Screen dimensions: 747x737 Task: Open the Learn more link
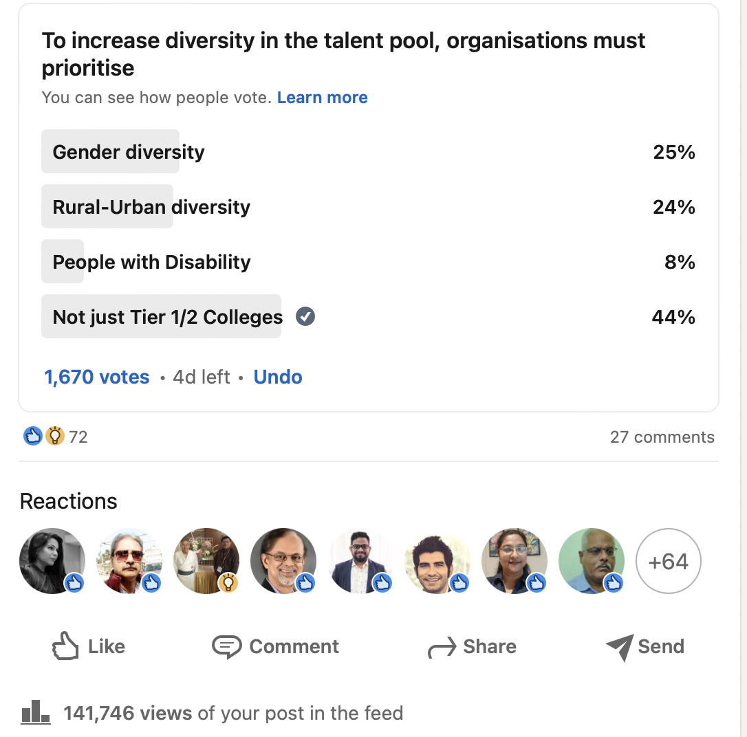coord(322,98)
